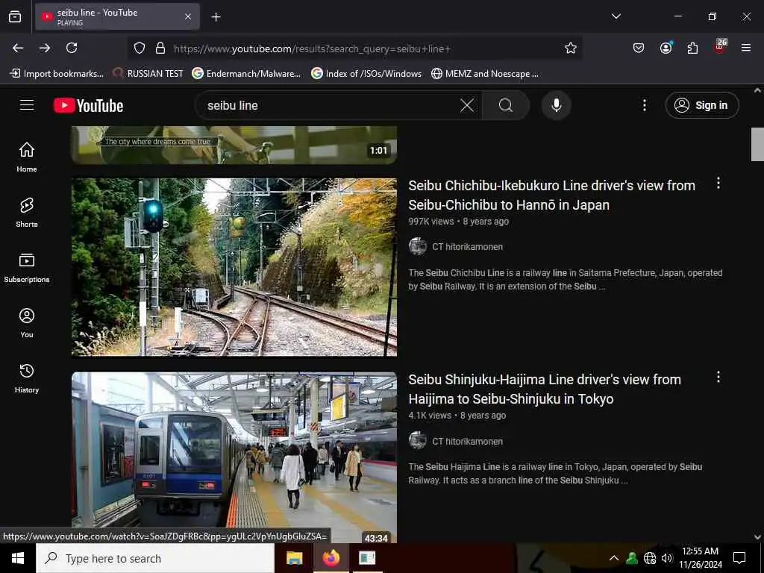Open Index of /ISOs/Windows bookmark
764x573 pixels.
click(x=366, y=74)
